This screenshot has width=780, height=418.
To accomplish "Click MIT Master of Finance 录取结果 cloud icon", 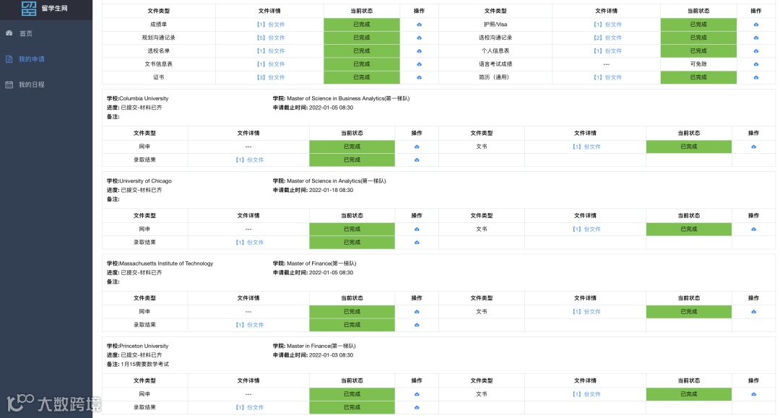I will pos(417,325).
